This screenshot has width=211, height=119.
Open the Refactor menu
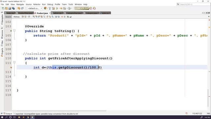point(37,4)
